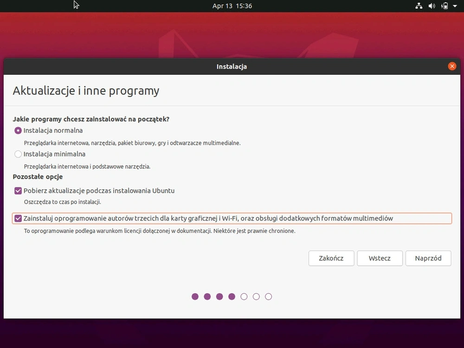Click the Pozostałe opcje section label
Image resolution: width=464 pixels, height=348 pixels.
tap(38, 177)
